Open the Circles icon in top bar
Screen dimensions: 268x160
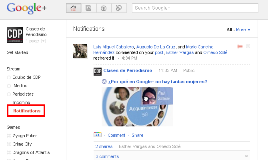[x=119, y=8]
